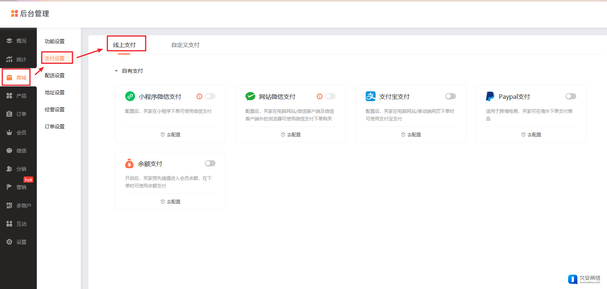Viewport: 607px width, 289px height.
Task: Select the 线上支付 tab
Action: [124, 45]
